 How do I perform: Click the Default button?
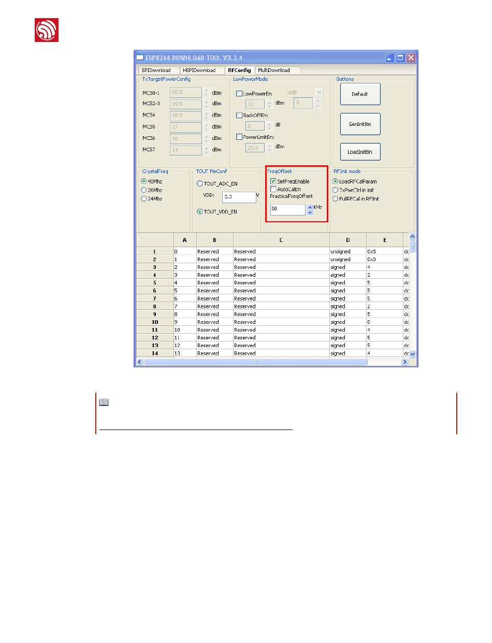[360, 94]
